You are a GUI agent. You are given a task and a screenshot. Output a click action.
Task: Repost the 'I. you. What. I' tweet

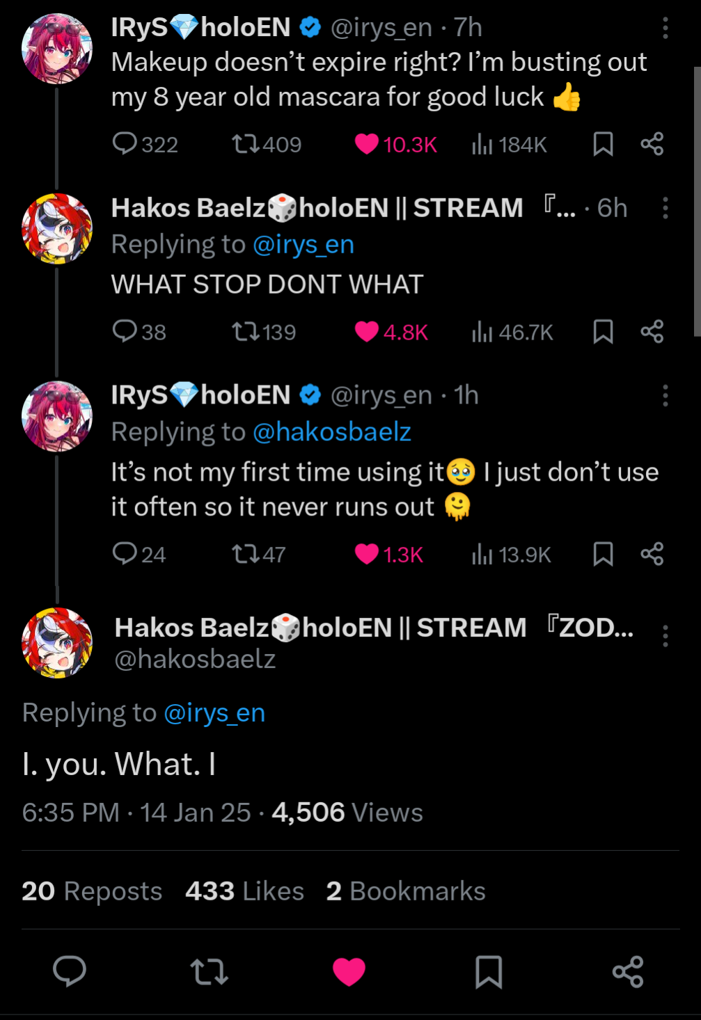[209, 971]
